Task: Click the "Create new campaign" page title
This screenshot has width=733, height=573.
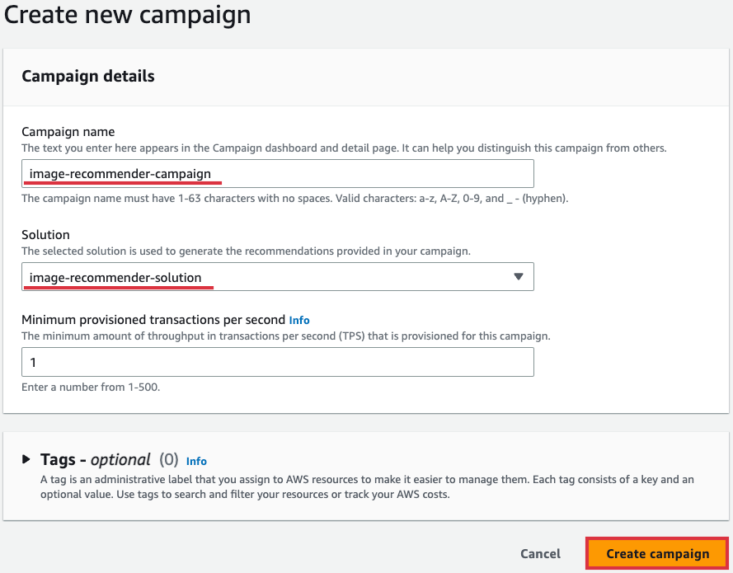Action: point(128,15)
